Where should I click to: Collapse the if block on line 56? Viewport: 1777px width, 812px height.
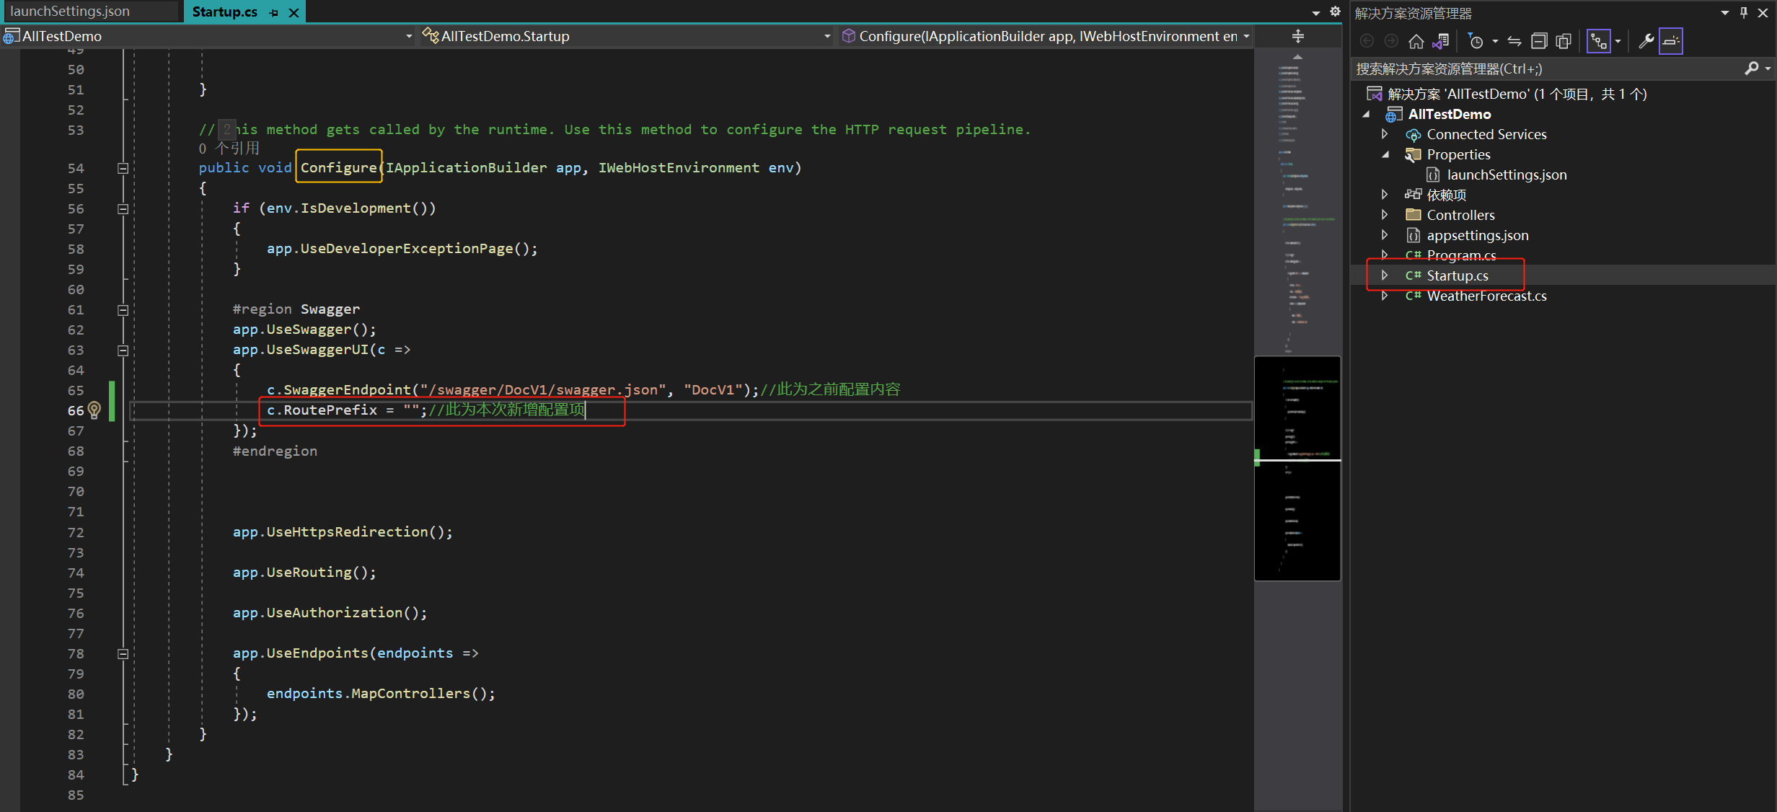(x=123, y=208)
